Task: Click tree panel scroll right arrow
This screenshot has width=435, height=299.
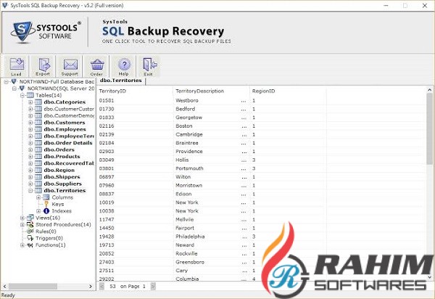Action: pyautogui.click(x=91, y=286)
